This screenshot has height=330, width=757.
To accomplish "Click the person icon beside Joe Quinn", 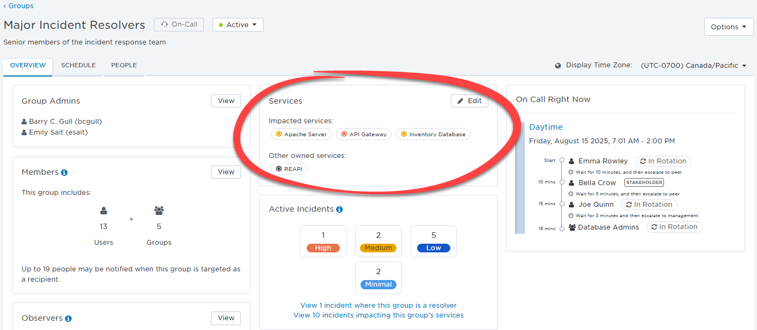I will tap(572, 205).
